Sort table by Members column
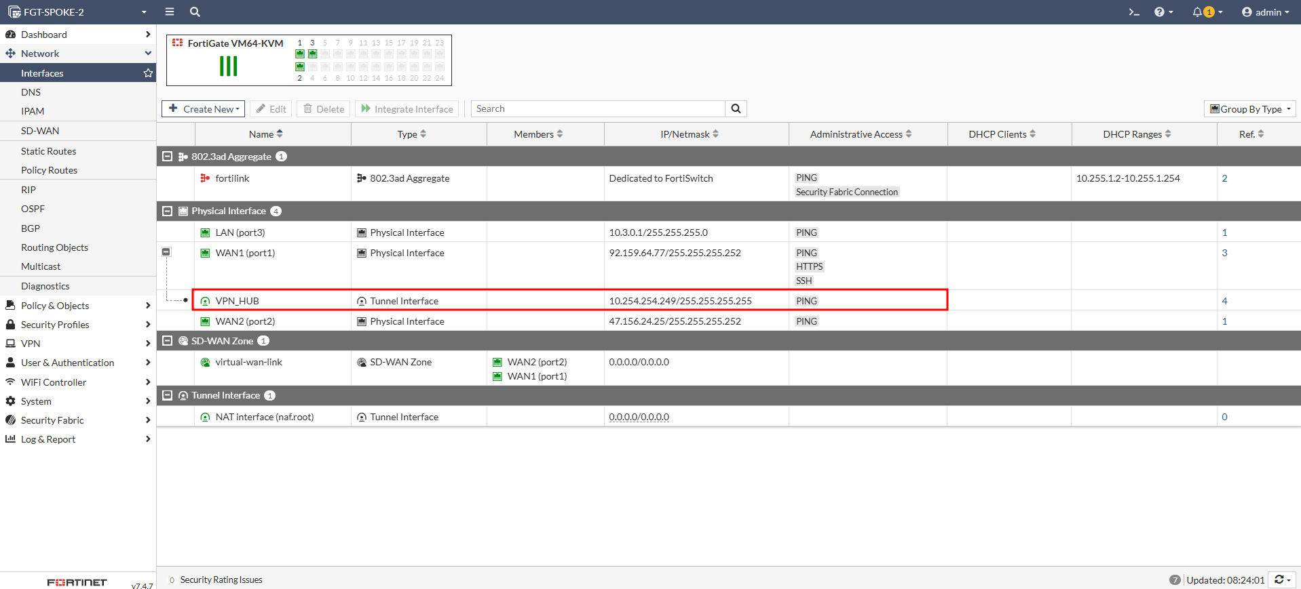Image resolution: width=1301 pixels, height=589 pixels. coord(538,134)
